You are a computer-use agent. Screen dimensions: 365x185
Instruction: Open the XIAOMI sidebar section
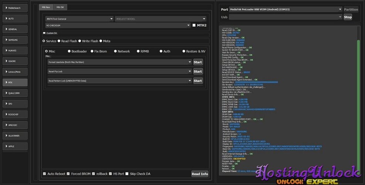click(x=15, y=61)
